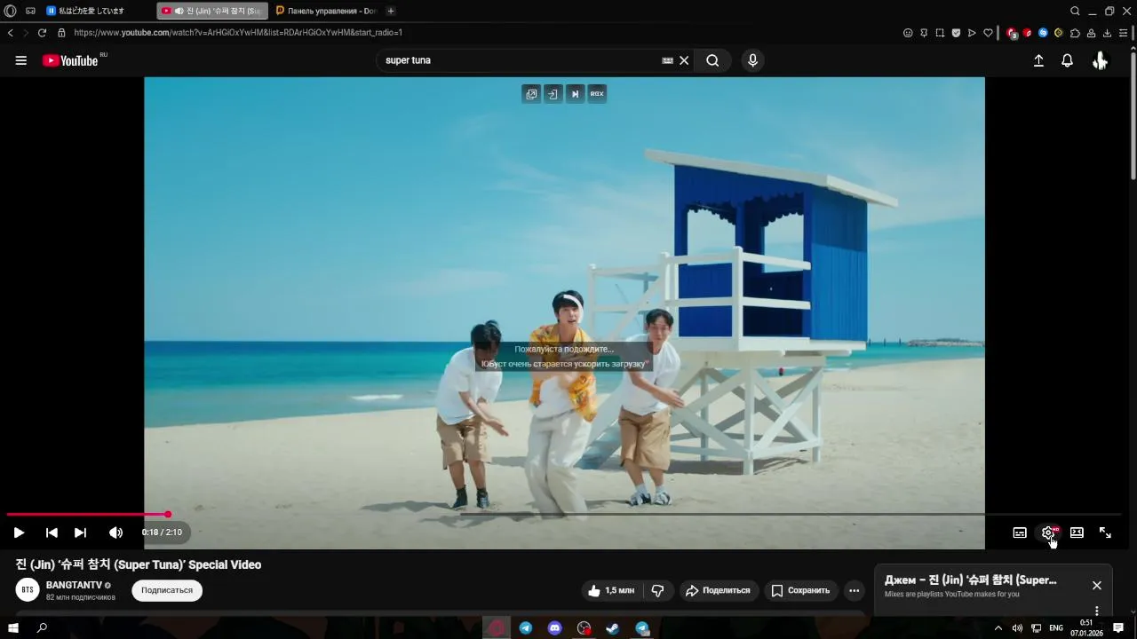Open YouTube notifications bell
This screenshot has height=639, width=1137.
tap(1067, 60)
